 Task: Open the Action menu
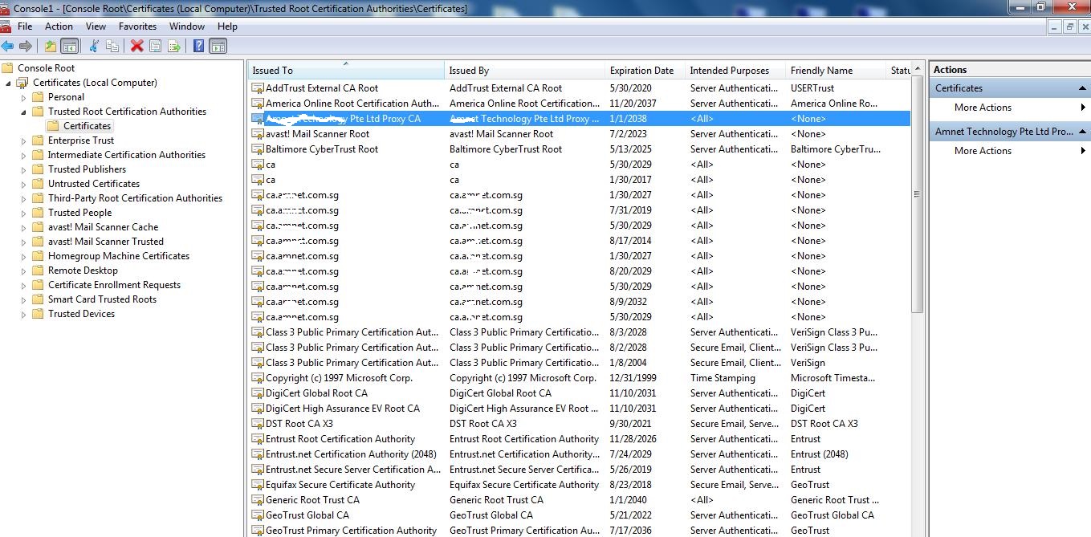tap(59, 26)
